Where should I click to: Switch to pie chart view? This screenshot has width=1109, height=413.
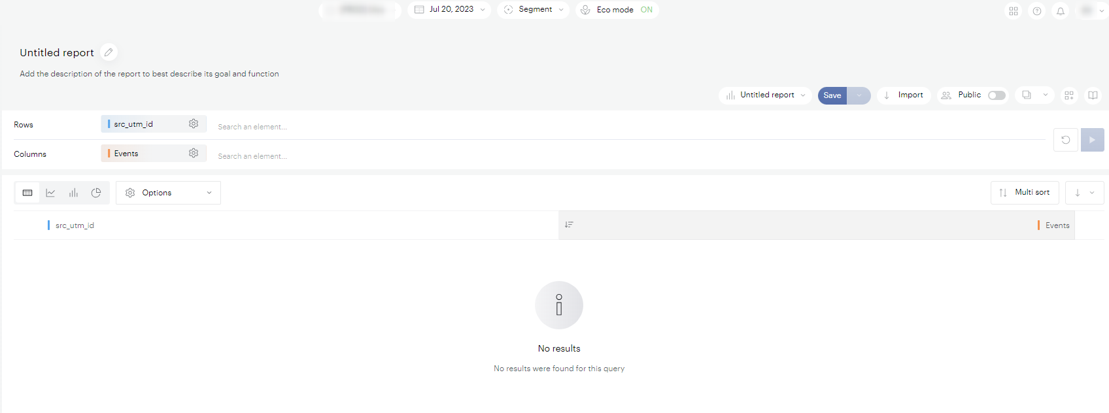click(x=96, y=193)
